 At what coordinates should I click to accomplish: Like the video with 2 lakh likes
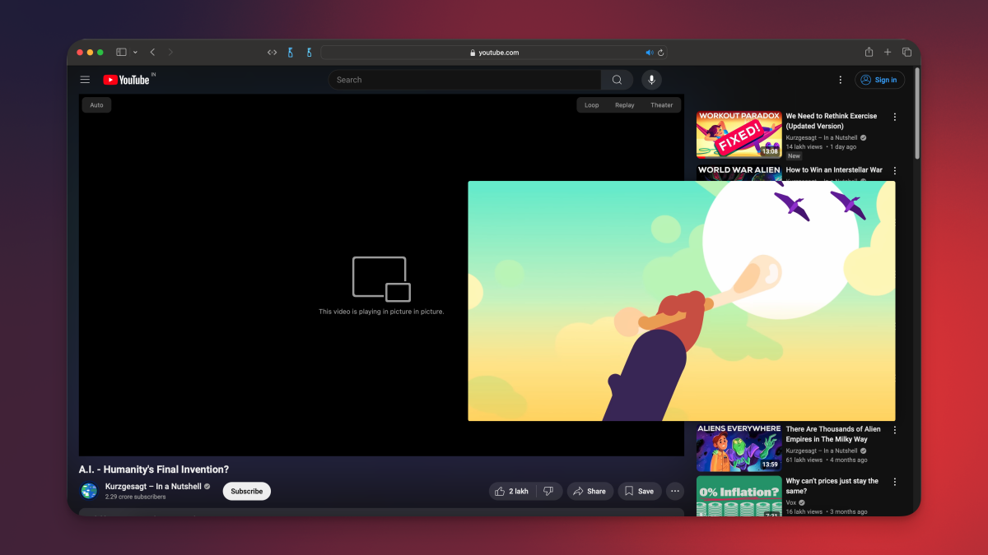[512, 491]
